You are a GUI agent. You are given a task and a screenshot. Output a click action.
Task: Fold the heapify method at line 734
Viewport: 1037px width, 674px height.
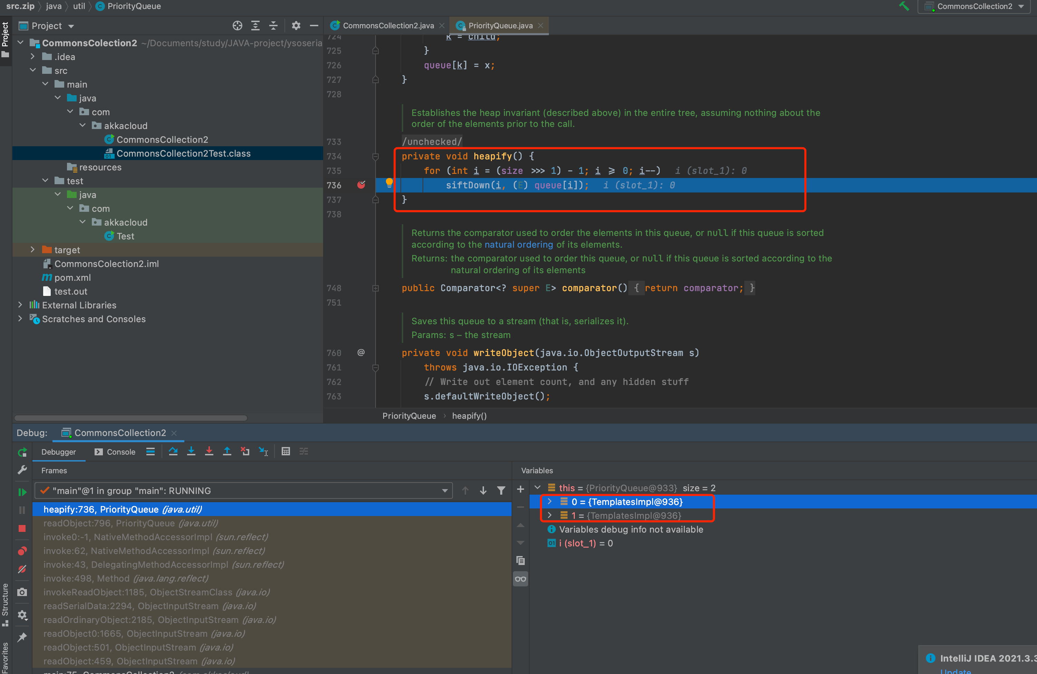[x=376, y=156]
